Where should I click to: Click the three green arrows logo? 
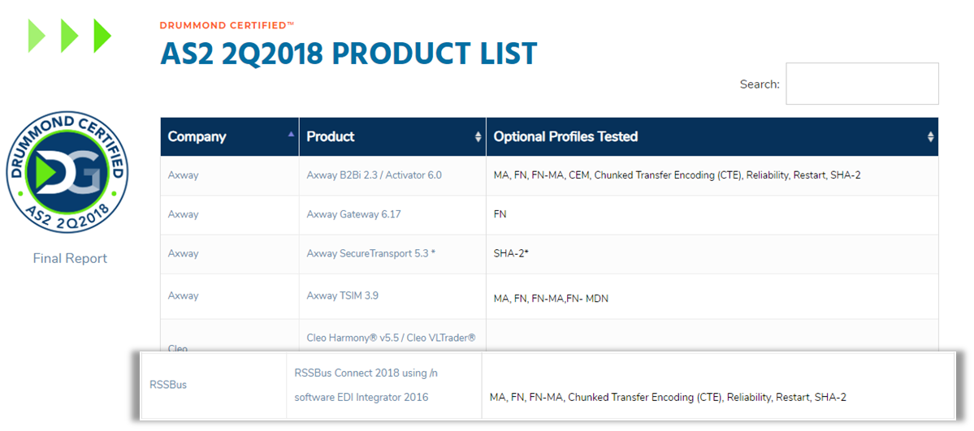coord(70,36)
